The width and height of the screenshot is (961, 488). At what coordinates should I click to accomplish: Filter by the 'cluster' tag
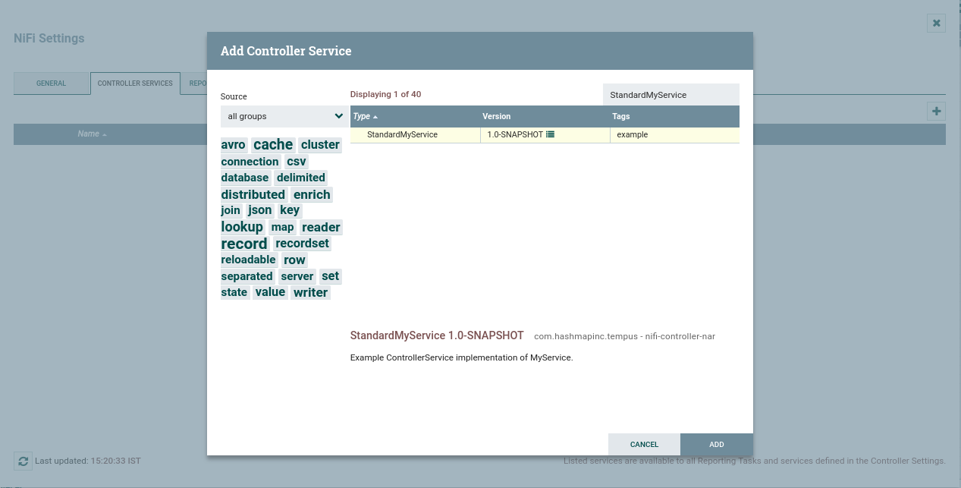coord(320,144)
